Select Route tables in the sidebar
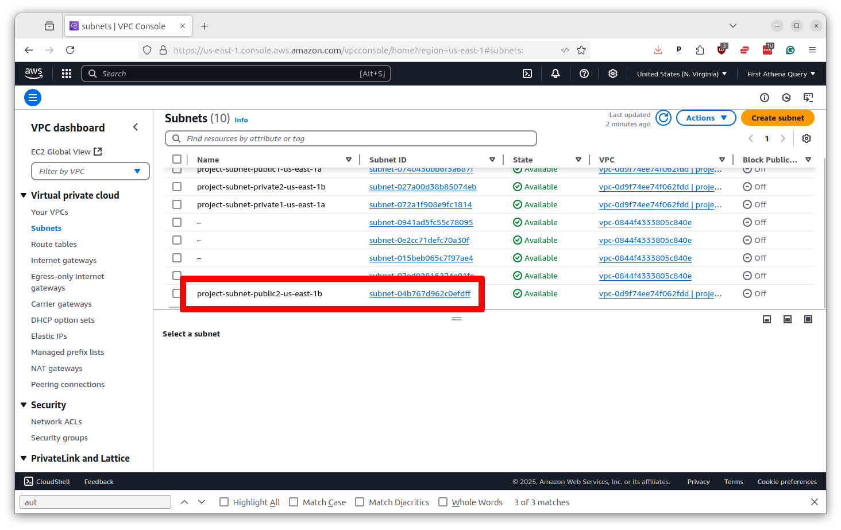Image resolution: width=841 pixels, height=530 pixels. pyautogui.click(x=53, y=244)
